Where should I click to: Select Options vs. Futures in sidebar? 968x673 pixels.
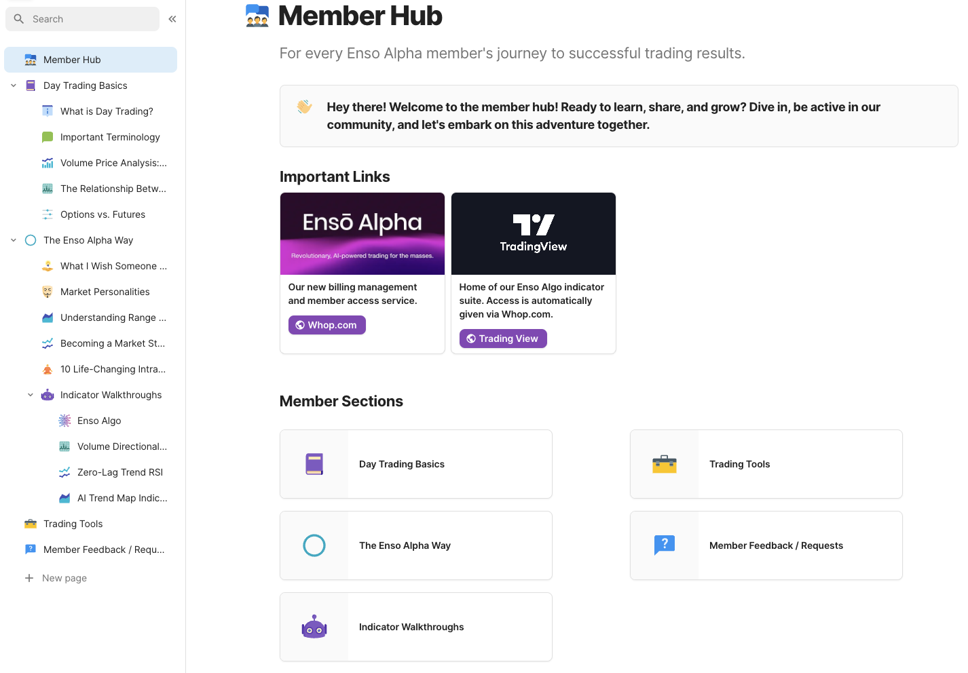tap(103, 214)
